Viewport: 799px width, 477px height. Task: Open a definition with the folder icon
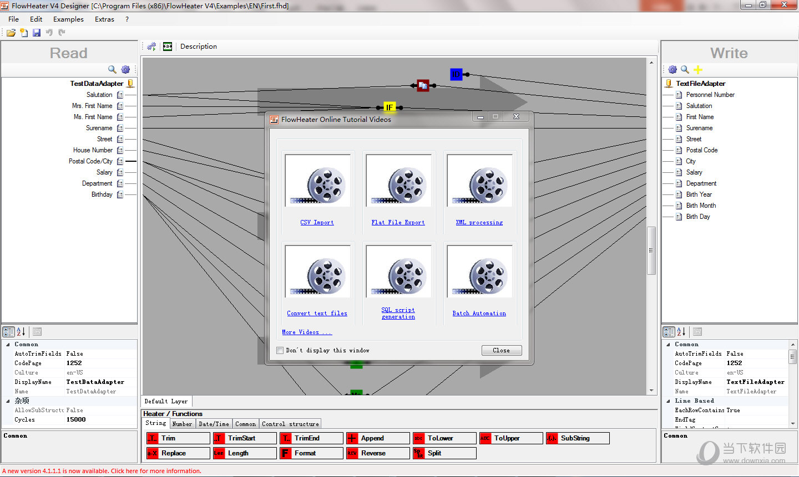(x=11, y=33)
